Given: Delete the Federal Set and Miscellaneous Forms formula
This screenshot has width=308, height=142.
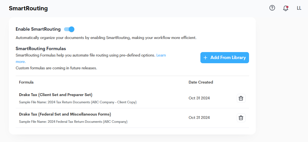Looking at the screenshot, I should pyautogui.click(x=241, y=118).
